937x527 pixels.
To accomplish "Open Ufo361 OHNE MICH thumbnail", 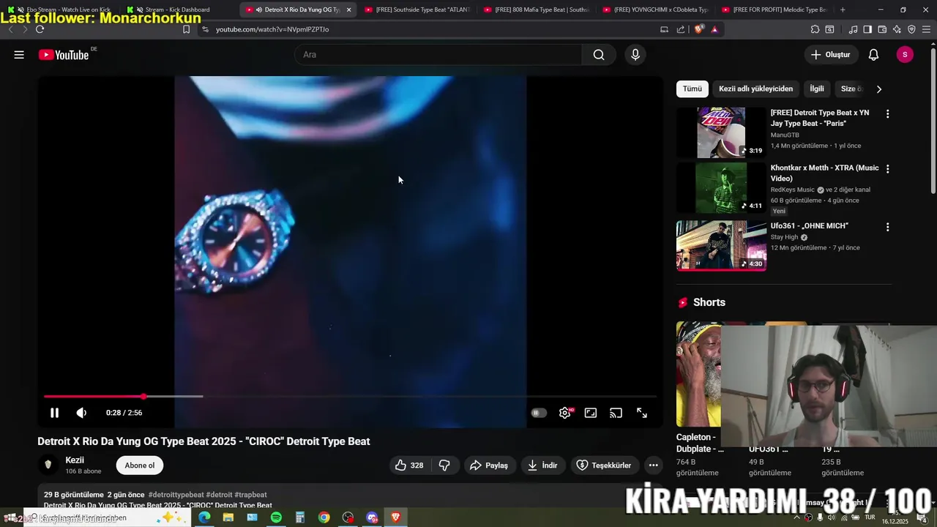I will (721, 245).
